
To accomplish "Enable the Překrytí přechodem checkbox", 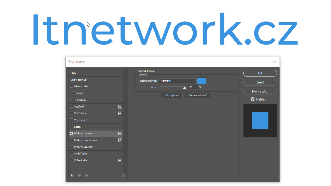I will [x=72, y=140].
